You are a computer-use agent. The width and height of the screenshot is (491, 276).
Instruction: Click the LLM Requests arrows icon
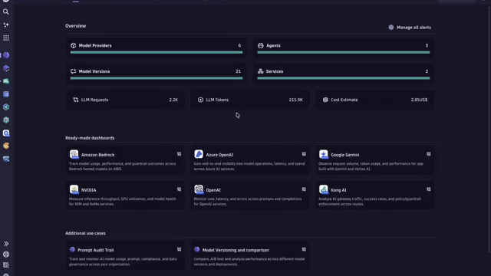point(76,100)
